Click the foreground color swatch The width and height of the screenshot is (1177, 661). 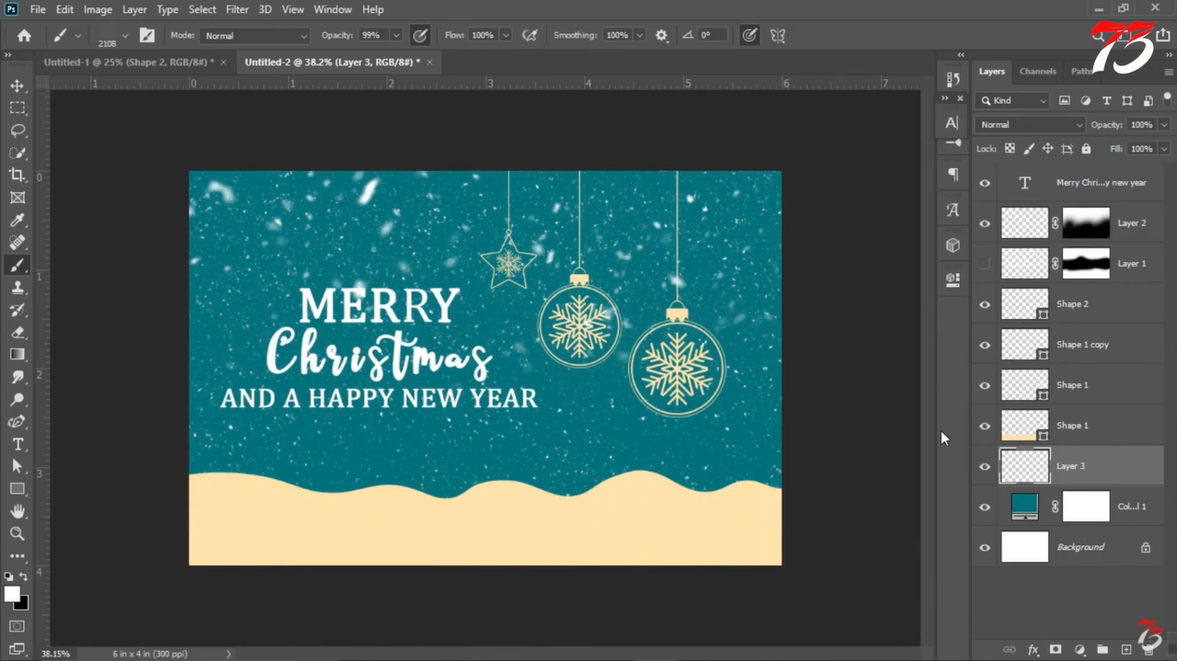point(12,595)
